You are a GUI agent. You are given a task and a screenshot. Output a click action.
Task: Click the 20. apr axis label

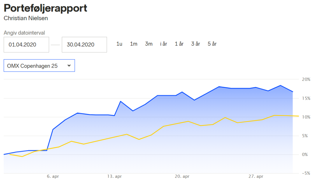click(x=182, y=177)
